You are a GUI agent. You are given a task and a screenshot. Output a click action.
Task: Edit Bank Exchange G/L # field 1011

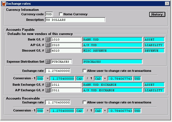(66, 85)
